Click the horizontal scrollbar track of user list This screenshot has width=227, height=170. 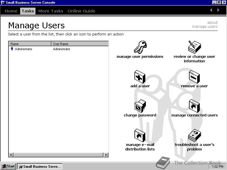(x=58, y=155)
